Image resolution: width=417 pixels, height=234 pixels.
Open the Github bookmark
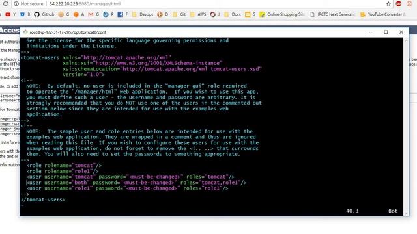pos(44,14)
